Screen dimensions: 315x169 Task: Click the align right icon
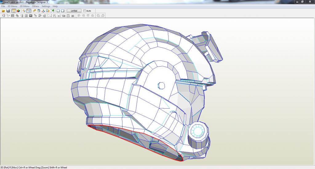83,16
